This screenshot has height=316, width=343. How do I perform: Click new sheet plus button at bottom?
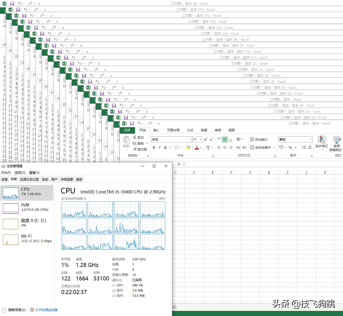pos(174,307)
